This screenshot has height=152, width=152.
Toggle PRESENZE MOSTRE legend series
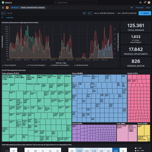tap(81, 65)
